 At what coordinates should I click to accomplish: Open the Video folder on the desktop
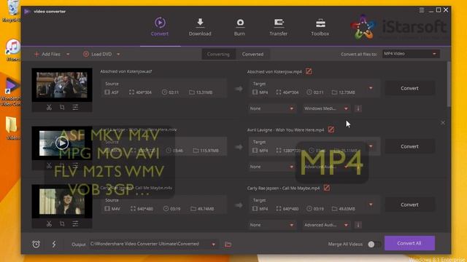pos(12,128)
